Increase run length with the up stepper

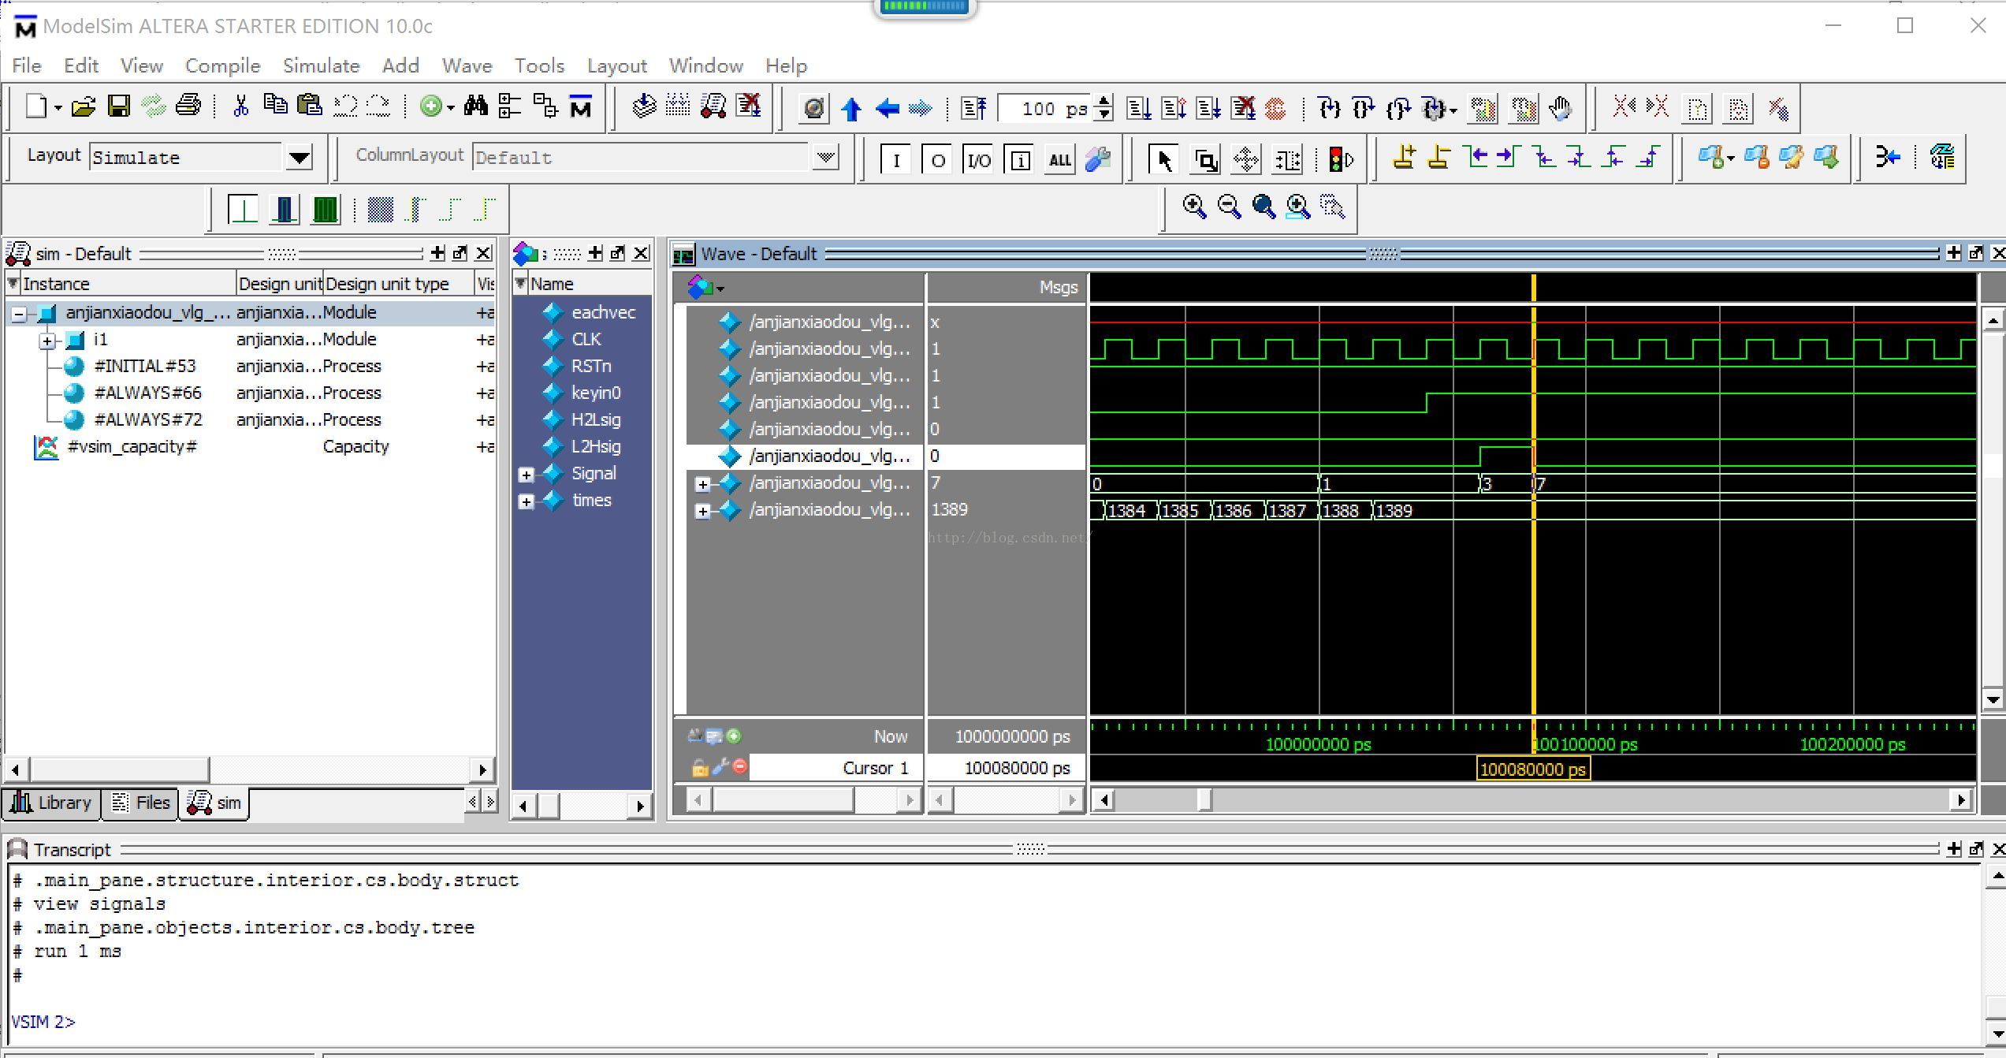pos(1104,101)
